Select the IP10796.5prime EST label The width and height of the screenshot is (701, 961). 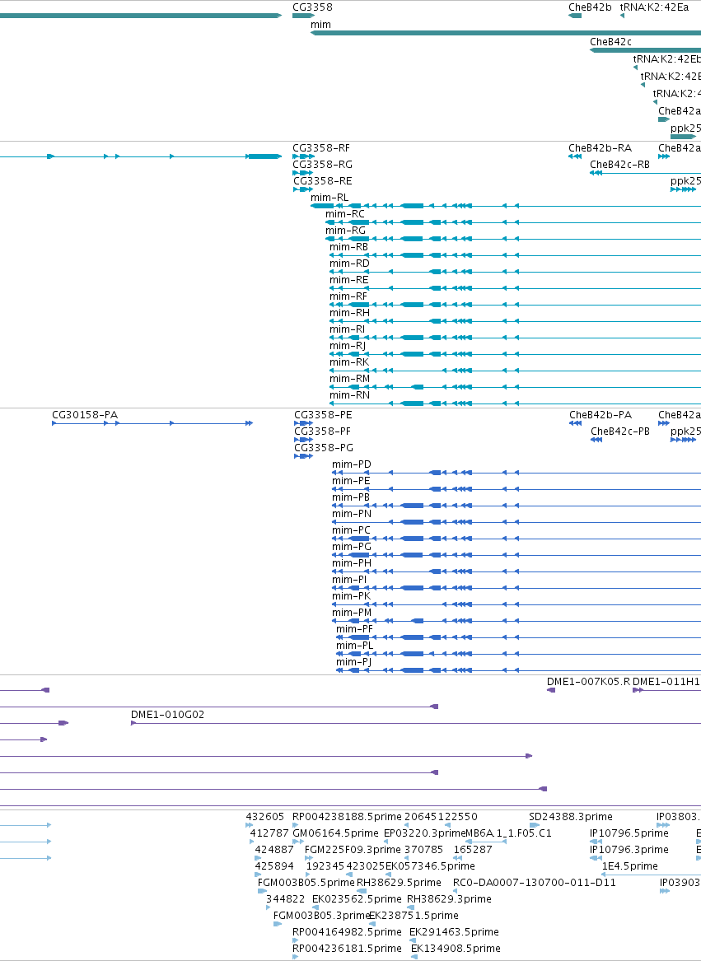pos(629,833)
